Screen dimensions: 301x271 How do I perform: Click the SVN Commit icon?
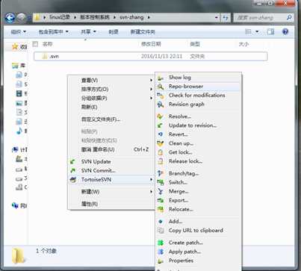72,171
